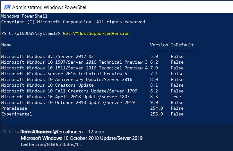Screen dimensions: 233x151
Task: Click the Version column header
Action: pos(159,45)
